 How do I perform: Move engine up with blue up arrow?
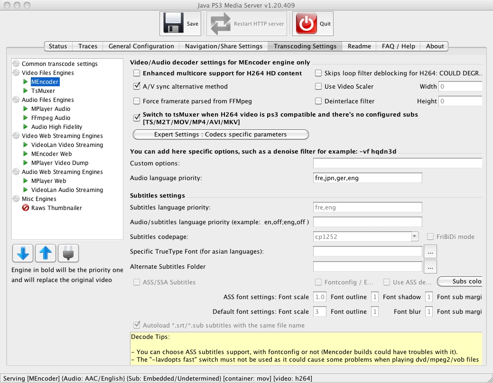(x=45, y=253)
